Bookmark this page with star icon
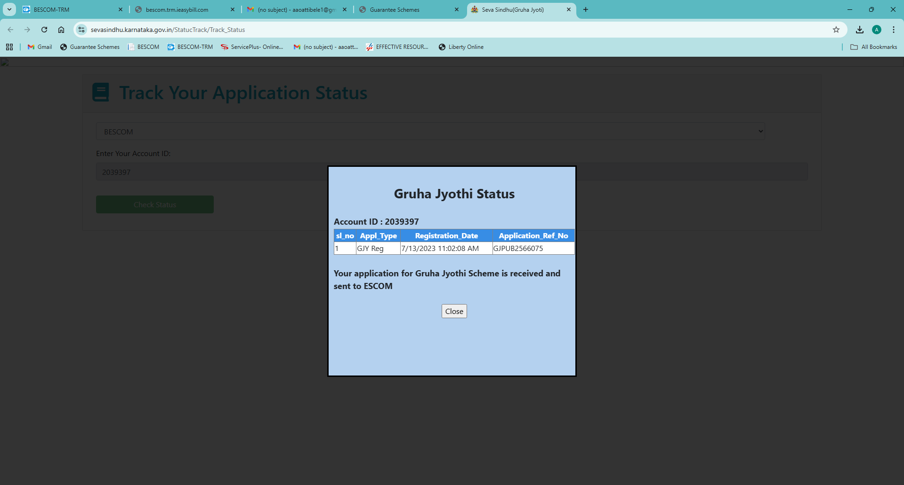 (x=836, y=30)
